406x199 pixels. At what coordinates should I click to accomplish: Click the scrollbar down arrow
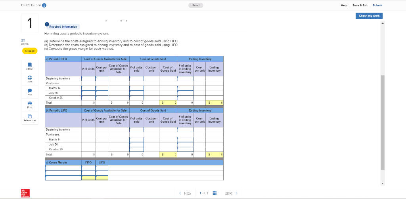point(383,183)
